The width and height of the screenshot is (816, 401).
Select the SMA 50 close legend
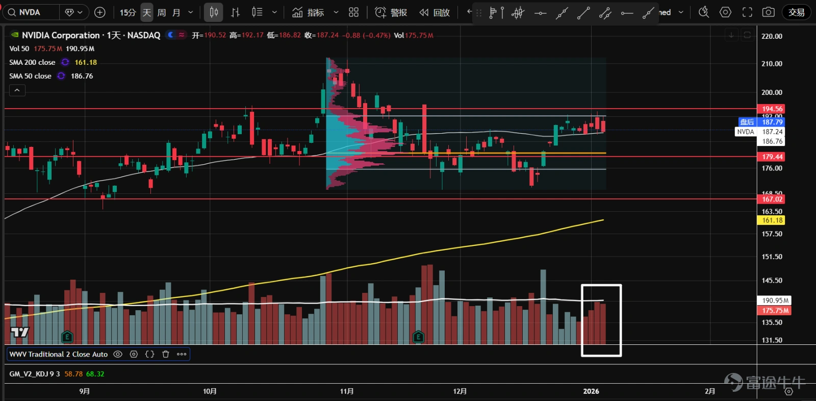[x=30, y=76]
